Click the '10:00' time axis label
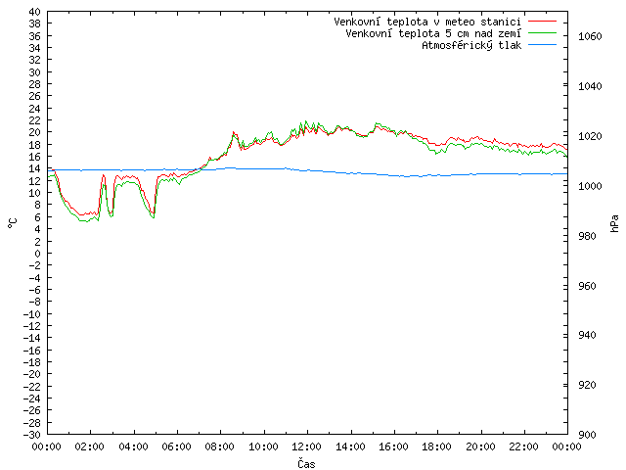Screen dimensions: 626x470 coord(263,446)
